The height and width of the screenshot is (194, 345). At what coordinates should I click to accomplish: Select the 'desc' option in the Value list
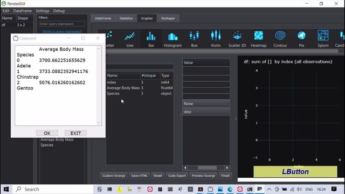[206, 112]
